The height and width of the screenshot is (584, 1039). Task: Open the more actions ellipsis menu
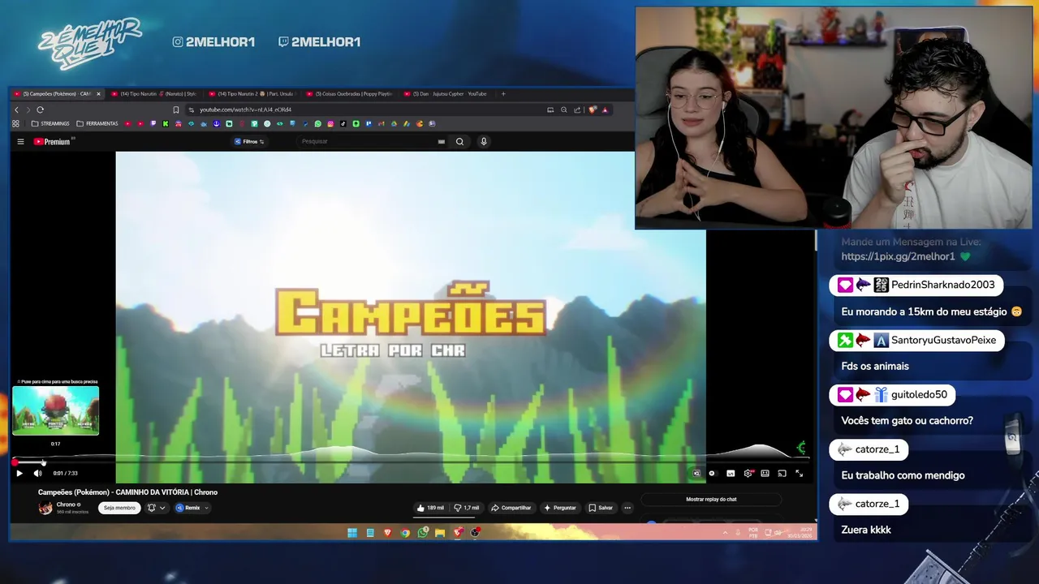[x=627, y=508]
